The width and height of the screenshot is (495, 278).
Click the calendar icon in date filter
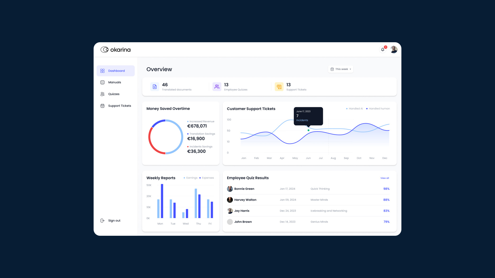[x=332, y=69]
